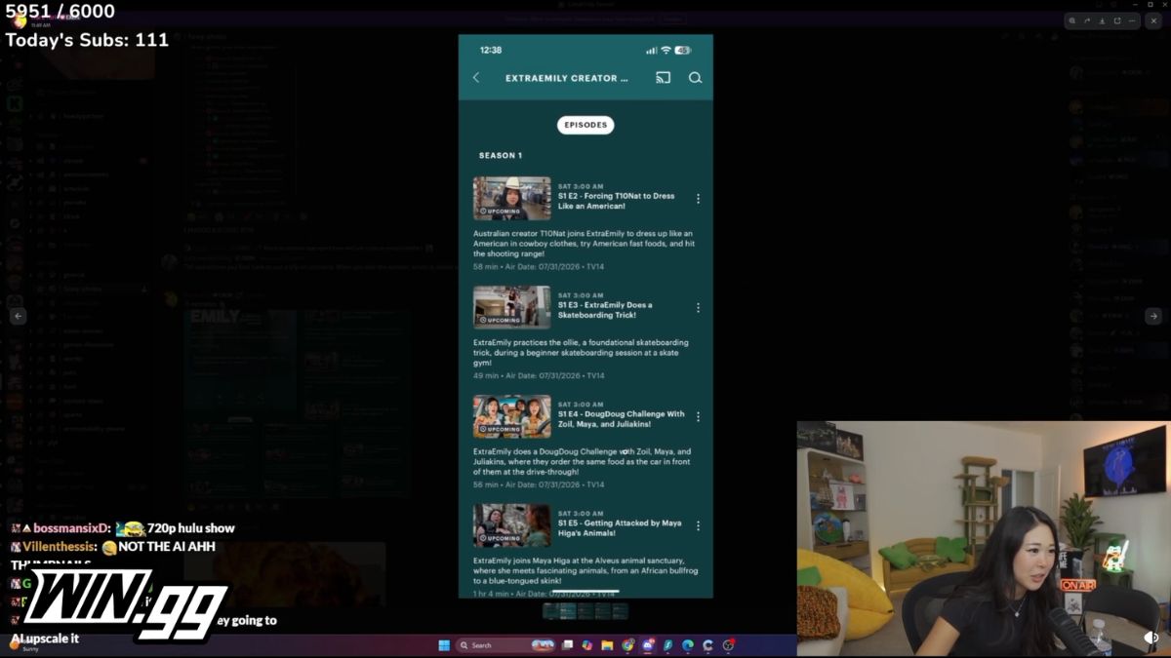Click the title "S1 E2 - Forcing T10Nat to Dress Like an American!"
Viewport: 1171px width, 658px height.
(616, 201)
